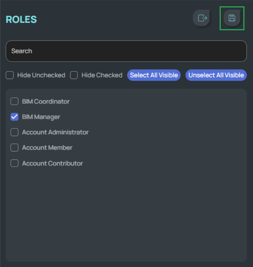Image resolution: width=253 pixels, height=267 pixels.
Task: Check the BIM Coordinator checkbox
Action: click(14, 102)
